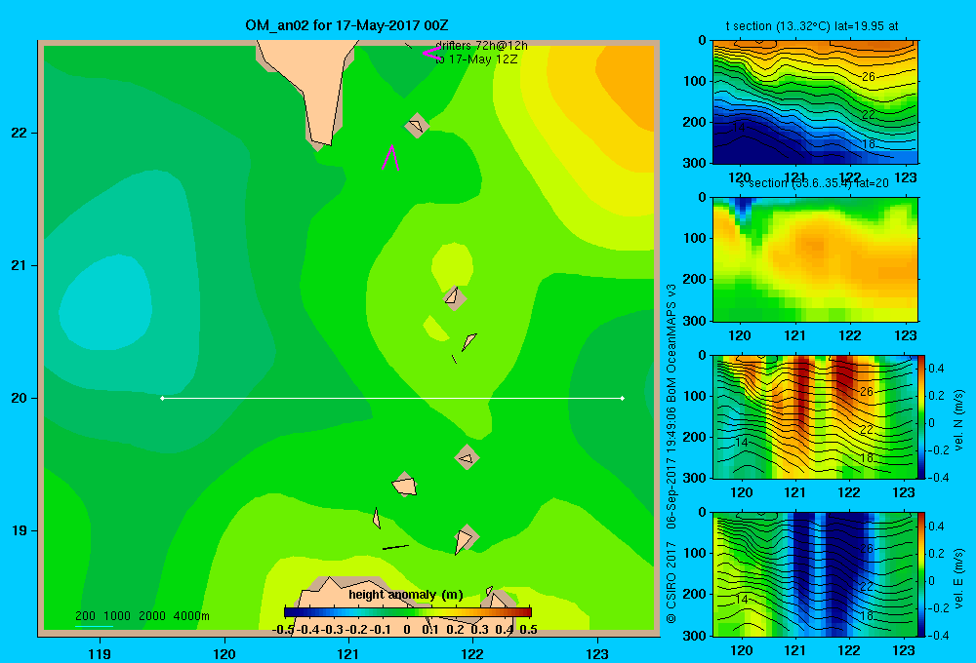This screenshot has width=976, height=663.
Task: Click the 0.4 tick on the vel. N scale
Action: point(936,369)
